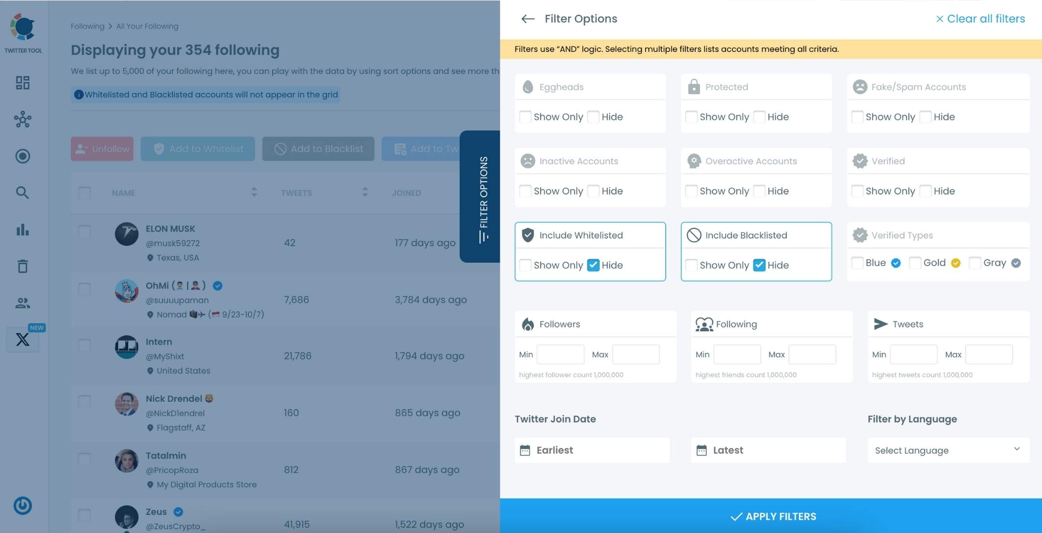1042x533 pixels.
Task: Click Following breadcrumb menu item
Action: [88, 26]
